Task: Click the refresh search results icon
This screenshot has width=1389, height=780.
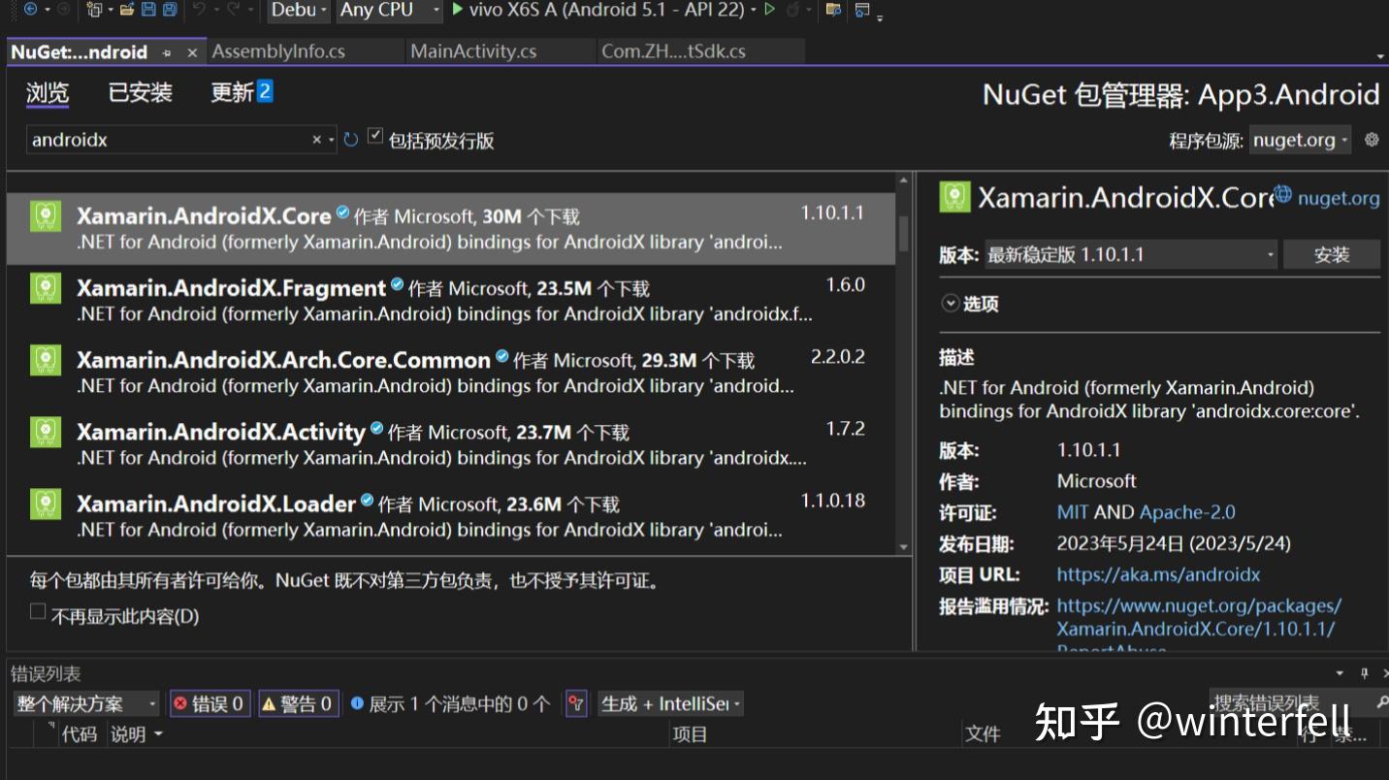Action: click(351, 140)
